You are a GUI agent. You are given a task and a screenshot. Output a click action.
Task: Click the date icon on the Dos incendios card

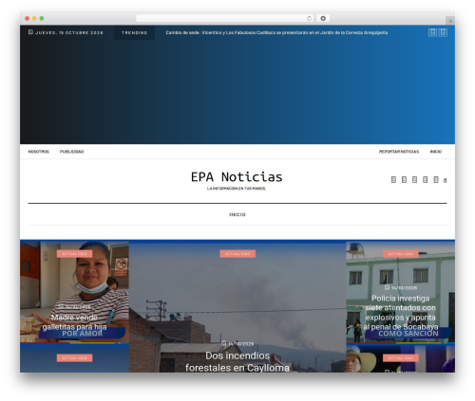[x=223, y=343]
